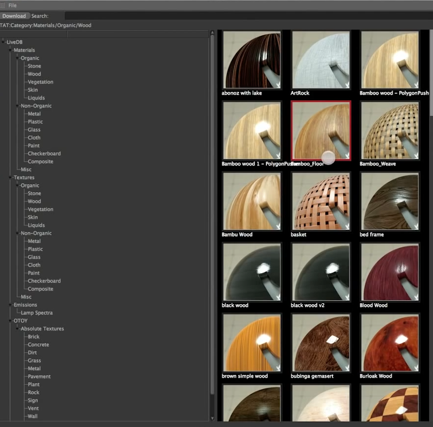
Task: Pick the basket material thumbnail
Action: coord(321,201)
